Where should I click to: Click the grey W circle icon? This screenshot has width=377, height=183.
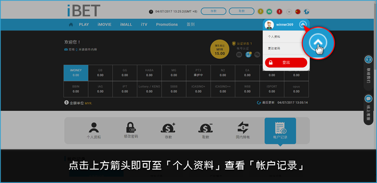(289, 11)
